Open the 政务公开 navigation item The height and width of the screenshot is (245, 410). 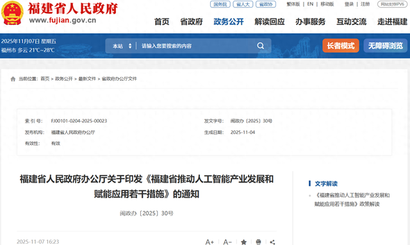pos(229,22)
